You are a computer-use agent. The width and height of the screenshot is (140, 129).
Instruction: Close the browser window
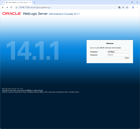pyautogui.click(x=137, y=2)
